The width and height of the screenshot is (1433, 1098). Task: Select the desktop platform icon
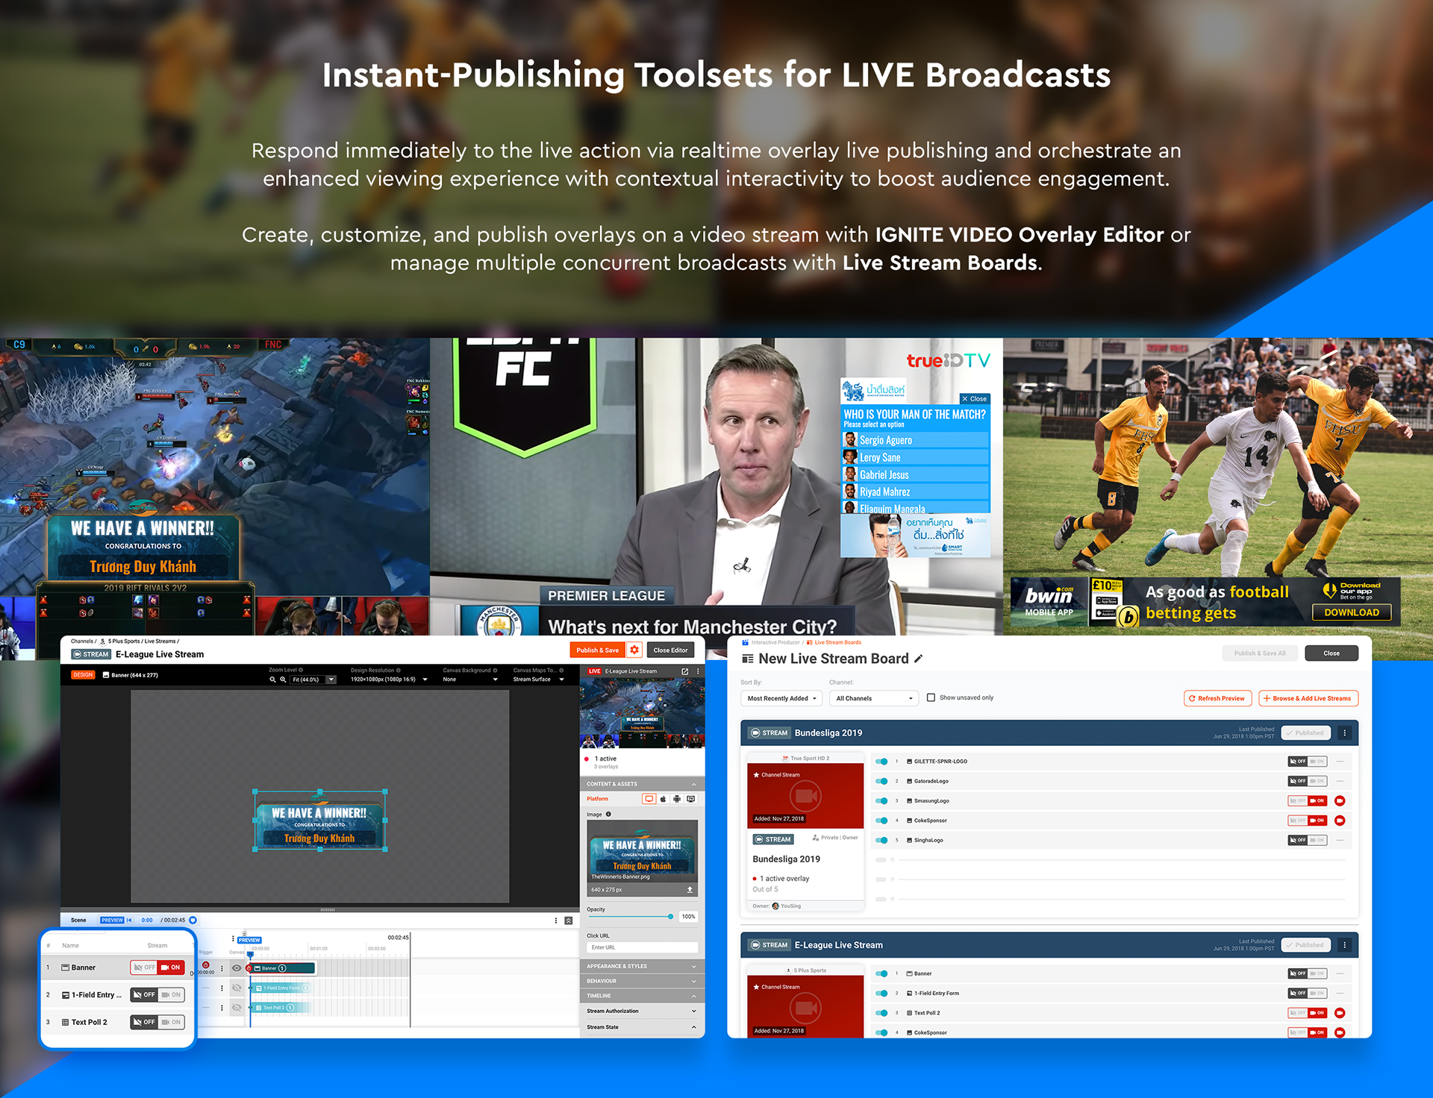649,799
